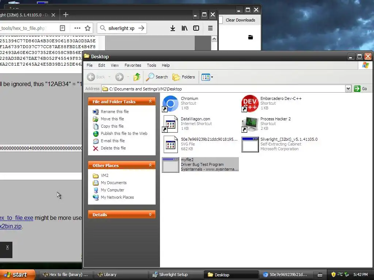
Task: Click the silverlight xp search field
Action: pyautogui.click(x=121, y=28)
